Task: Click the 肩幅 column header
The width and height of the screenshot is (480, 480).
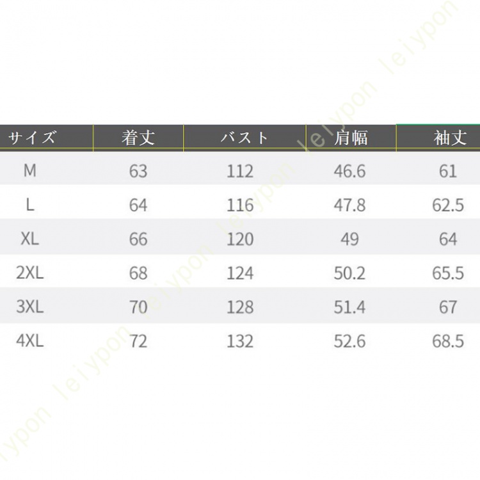Action: click(351, 138)
